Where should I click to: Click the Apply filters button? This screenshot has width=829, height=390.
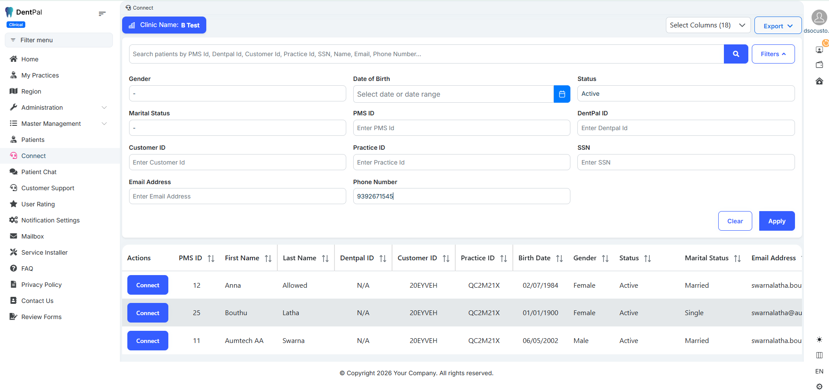tap(776, 221)
